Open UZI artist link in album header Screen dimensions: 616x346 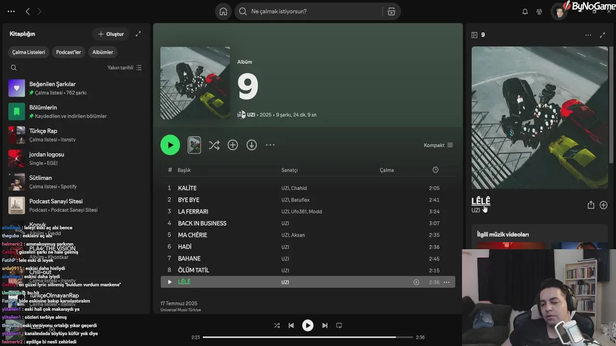(251, 115)
